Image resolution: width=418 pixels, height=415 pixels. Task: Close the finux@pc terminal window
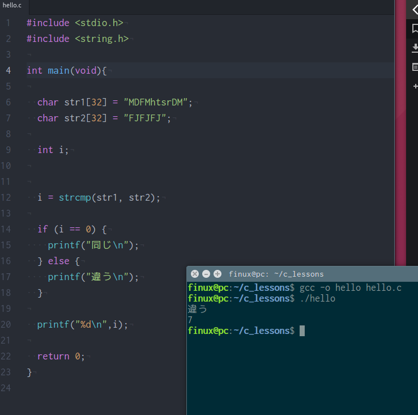195,274
